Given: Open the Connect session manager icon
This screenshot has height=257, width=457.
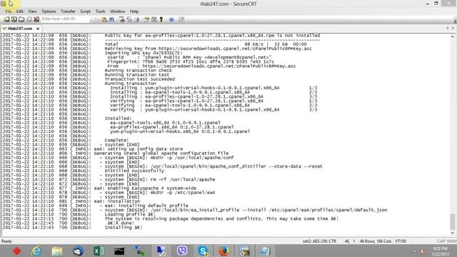Looking at the screenshot, I should pyautogui.click(x=6, y=19).
